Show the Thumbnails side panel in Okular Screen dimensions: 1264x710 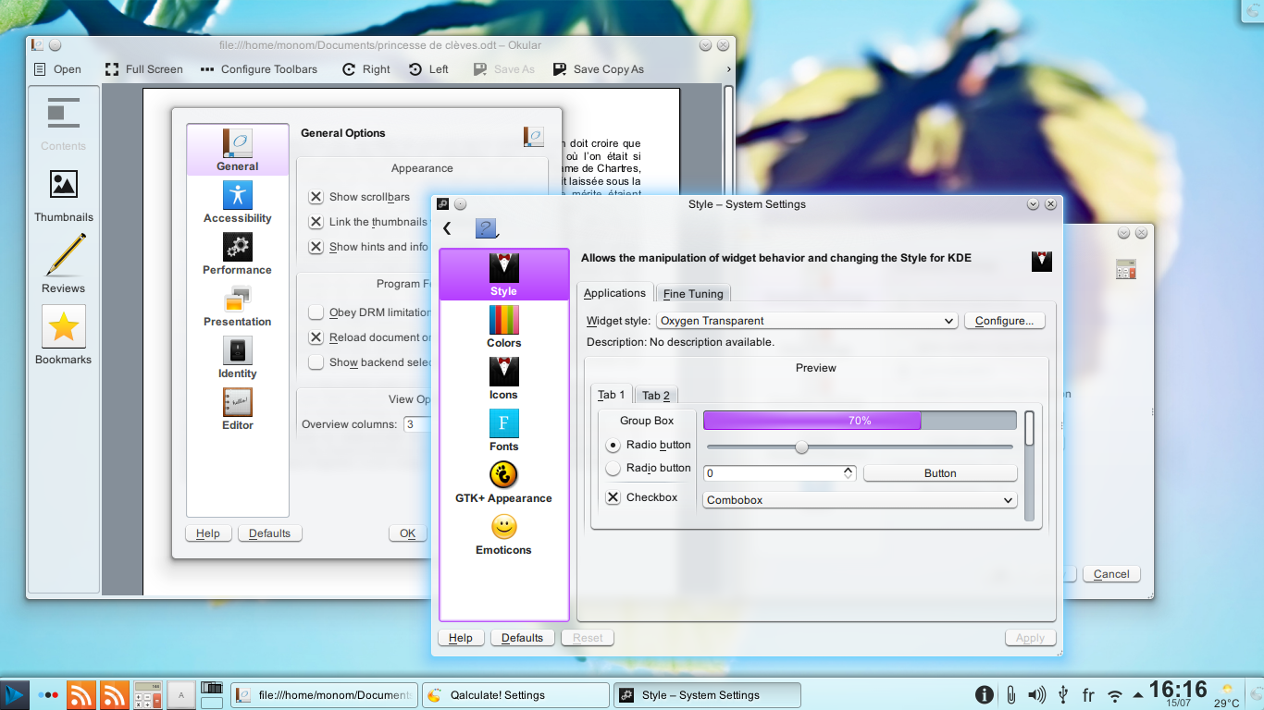(x=64, y=194)
